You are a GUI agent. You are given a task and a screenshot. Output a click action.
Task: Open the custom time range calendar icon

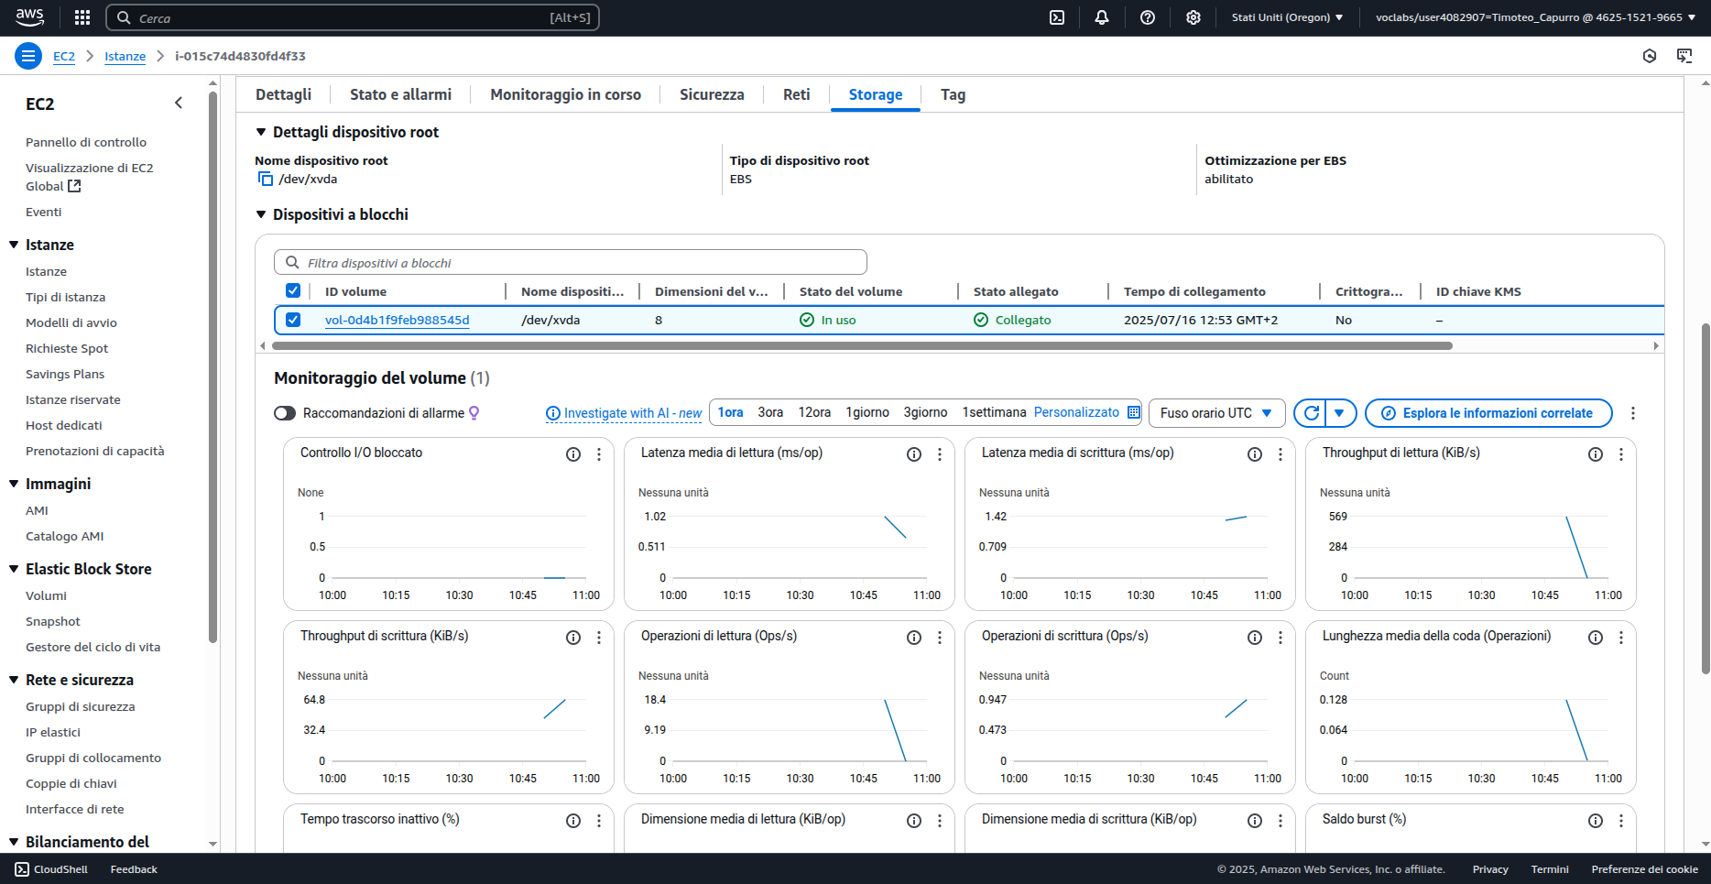click(x=1134, y=412)
